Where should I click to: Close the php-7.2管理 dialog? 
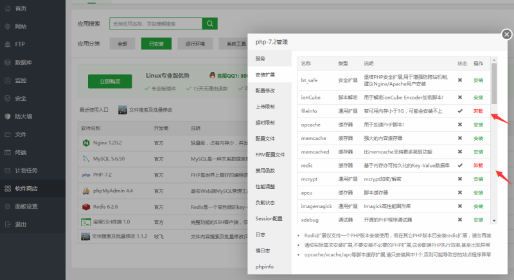pos(506,34)
